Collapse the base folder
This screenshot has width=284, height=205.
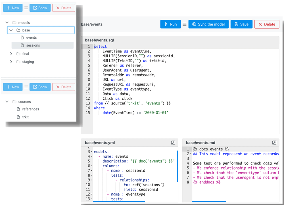tap(11, 30)
